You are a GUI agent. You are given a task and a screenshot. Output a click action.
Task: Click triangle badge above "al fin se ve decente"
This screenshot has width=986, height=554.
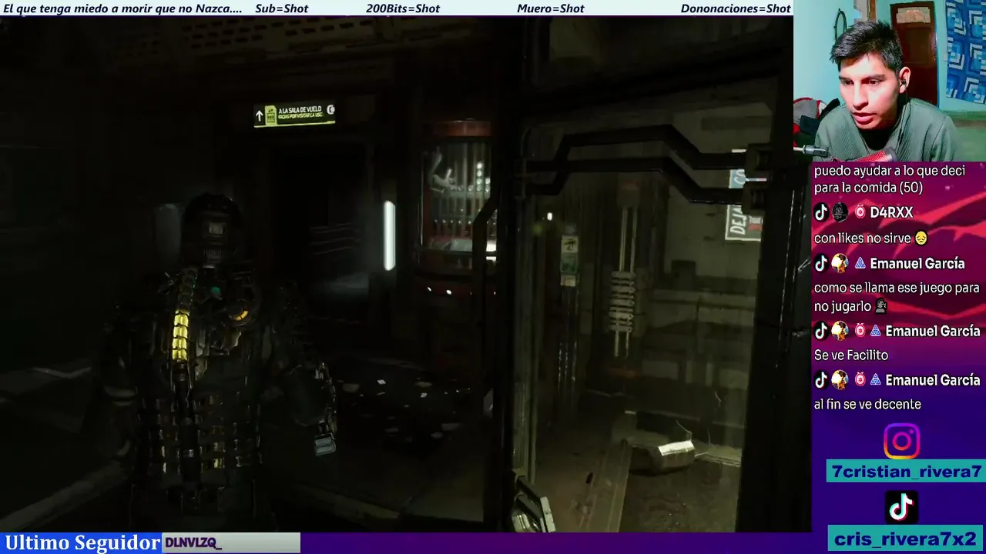coord(876,380)
